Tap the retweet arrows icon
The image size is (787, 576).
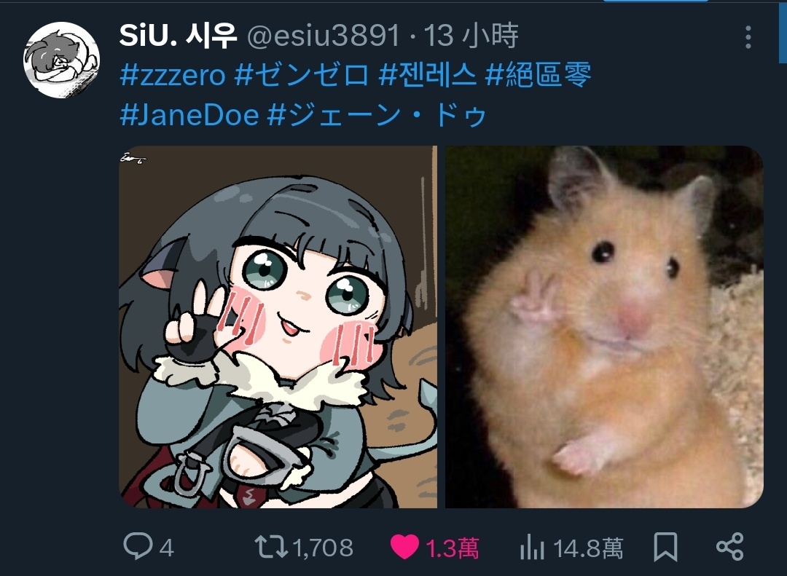(x=272, y=547)
